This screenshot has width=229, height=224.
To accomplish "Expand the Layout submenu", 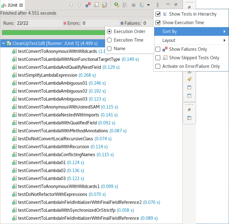I will click(x=191, y=40).
